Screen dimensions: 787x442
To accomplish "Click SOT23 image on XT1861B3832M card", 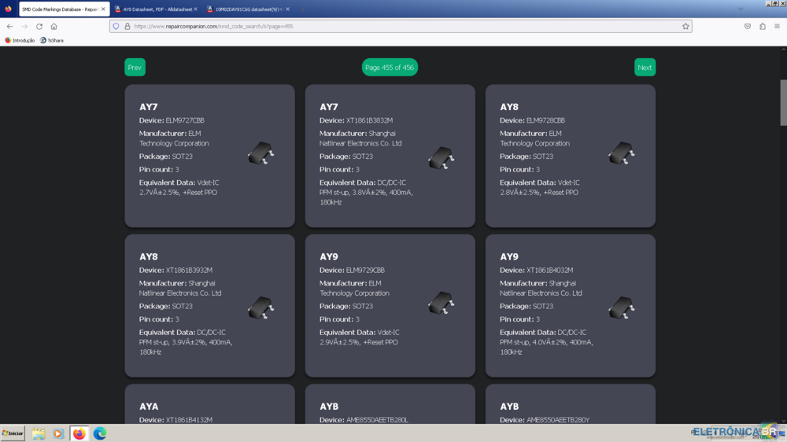I will tap(442, 157).
